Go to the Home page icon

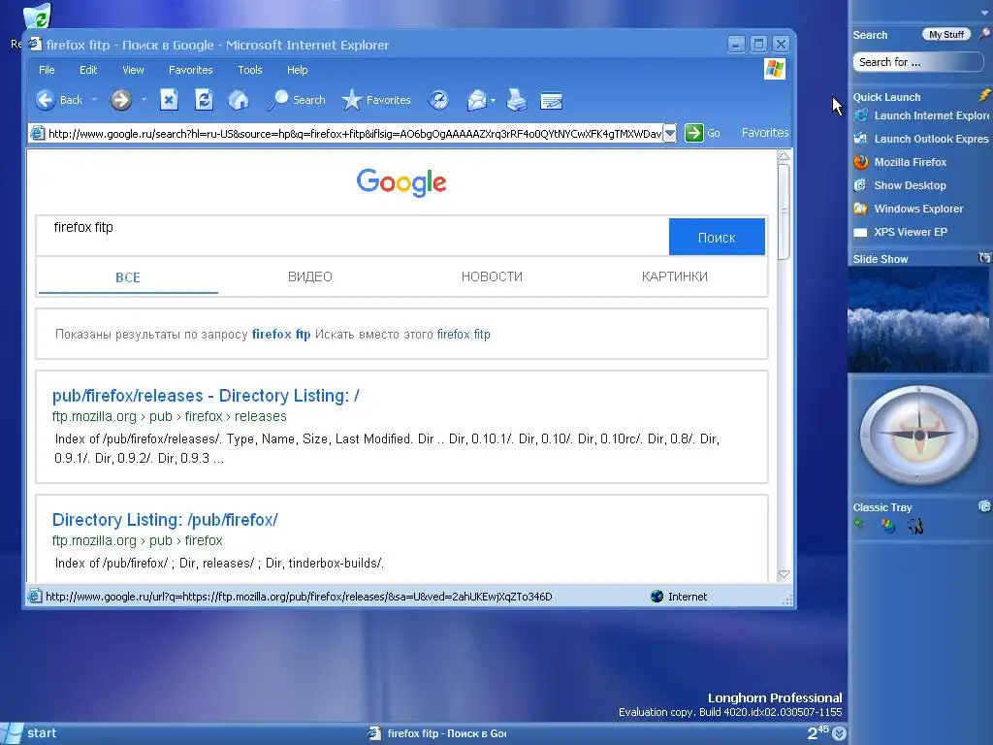239,100
